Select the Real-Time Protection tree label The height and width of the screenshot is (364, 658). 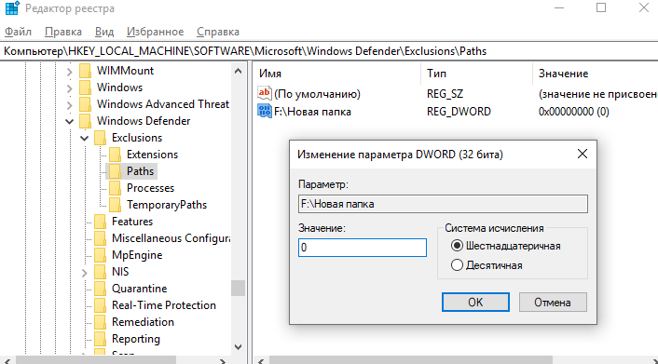164,305
